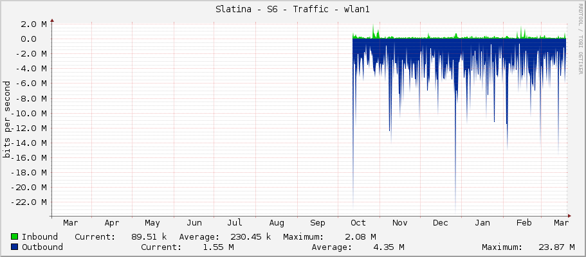Click the 'bits per second' axis label

(7, 120)
